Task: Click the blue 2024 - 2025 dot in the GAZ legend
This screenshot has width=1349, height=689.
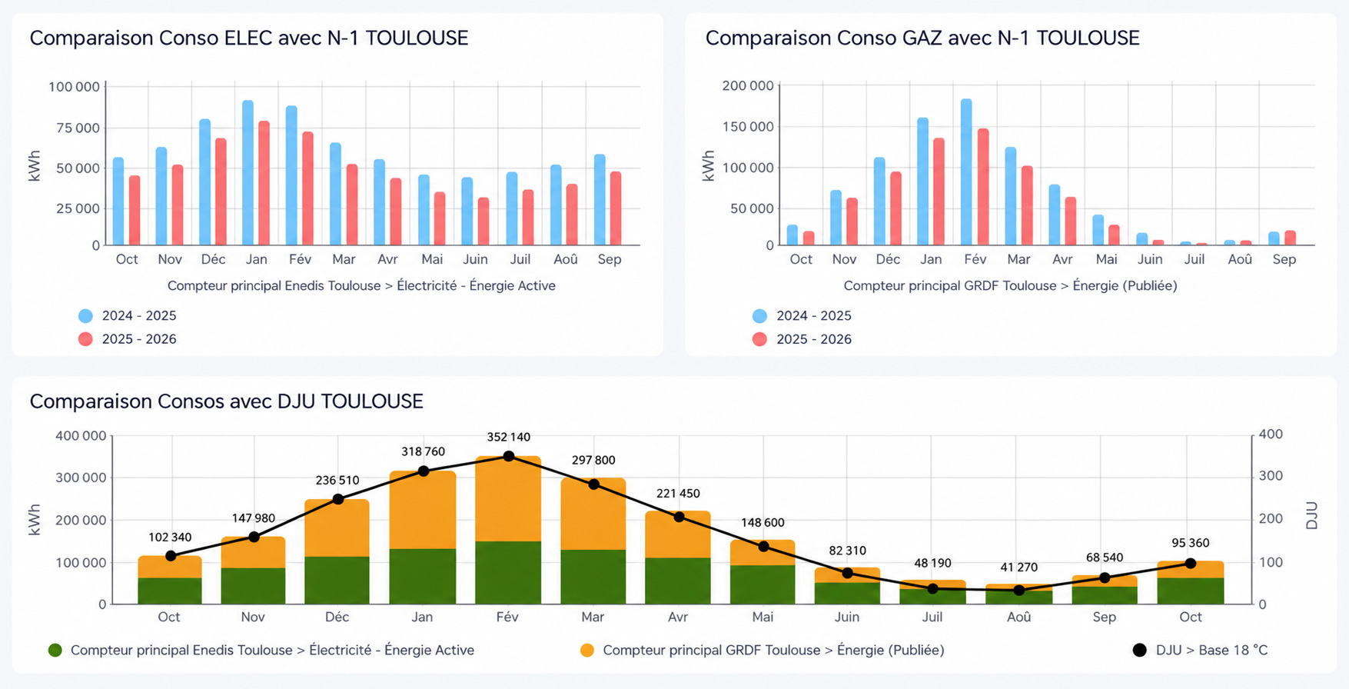Action: pos(759,316)
